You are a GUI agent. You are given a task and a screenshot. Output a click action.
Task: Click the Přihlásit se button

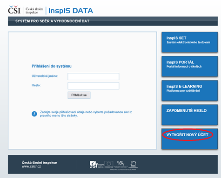(x=79, y=95)
